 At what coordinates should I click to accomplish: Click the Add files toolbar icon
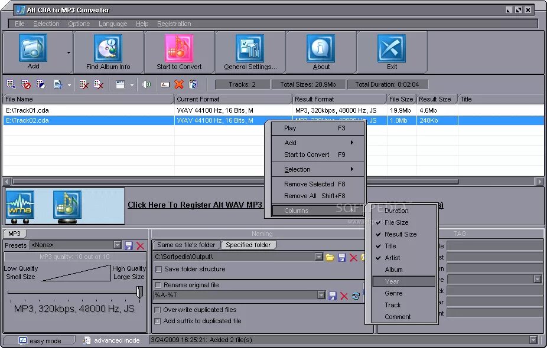[x=33, y=48]
